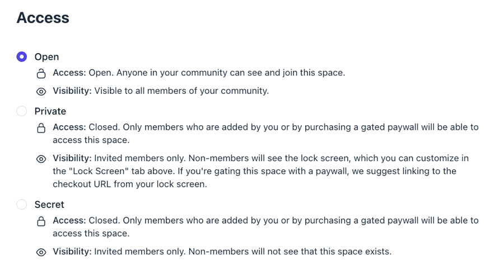Click the "Access" section heading

(43, 18)
